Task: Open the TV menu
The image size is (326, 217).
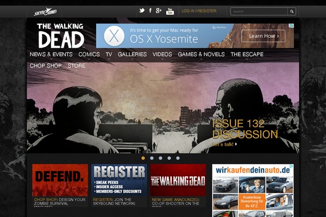Action: tap(109, 54)
